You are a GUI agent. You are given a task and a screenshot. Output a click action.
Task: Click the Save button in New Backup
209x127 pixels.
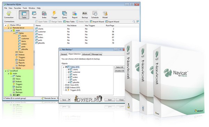click(64, 100)
